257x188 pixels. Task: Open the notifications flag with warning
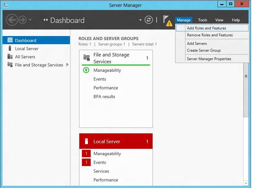click(168, 21)
